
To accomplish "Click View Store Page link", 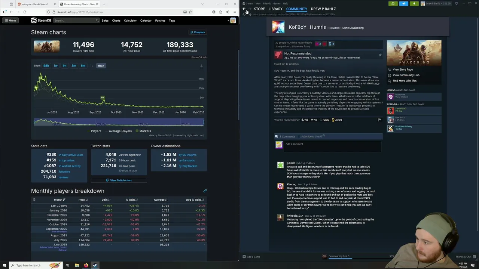I will 403,69.
